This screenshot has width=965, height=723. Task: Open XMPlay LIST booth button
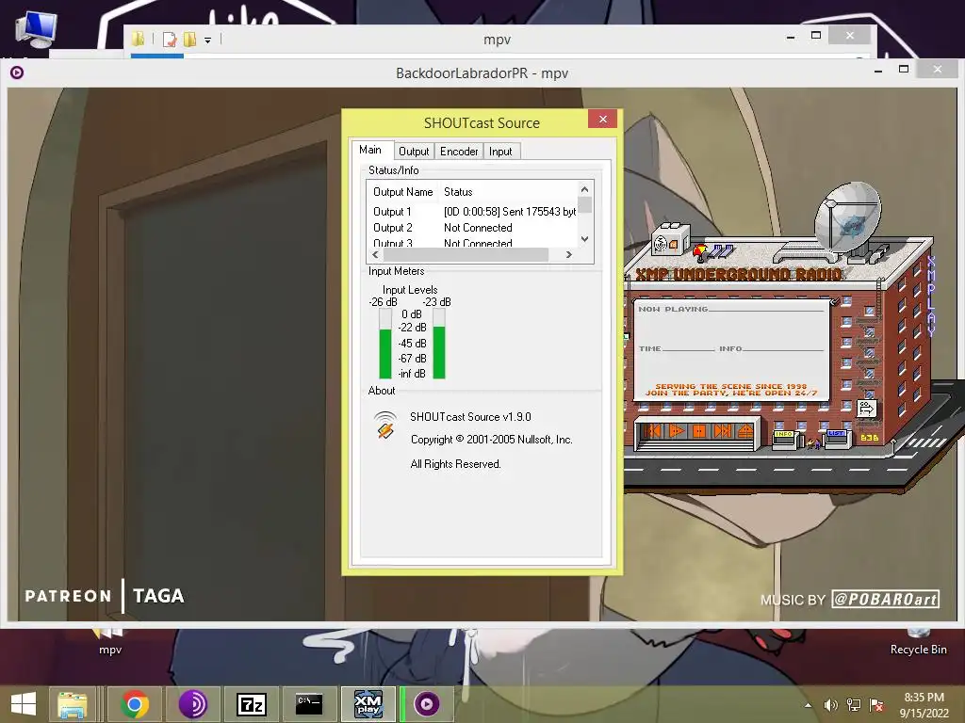837,437
